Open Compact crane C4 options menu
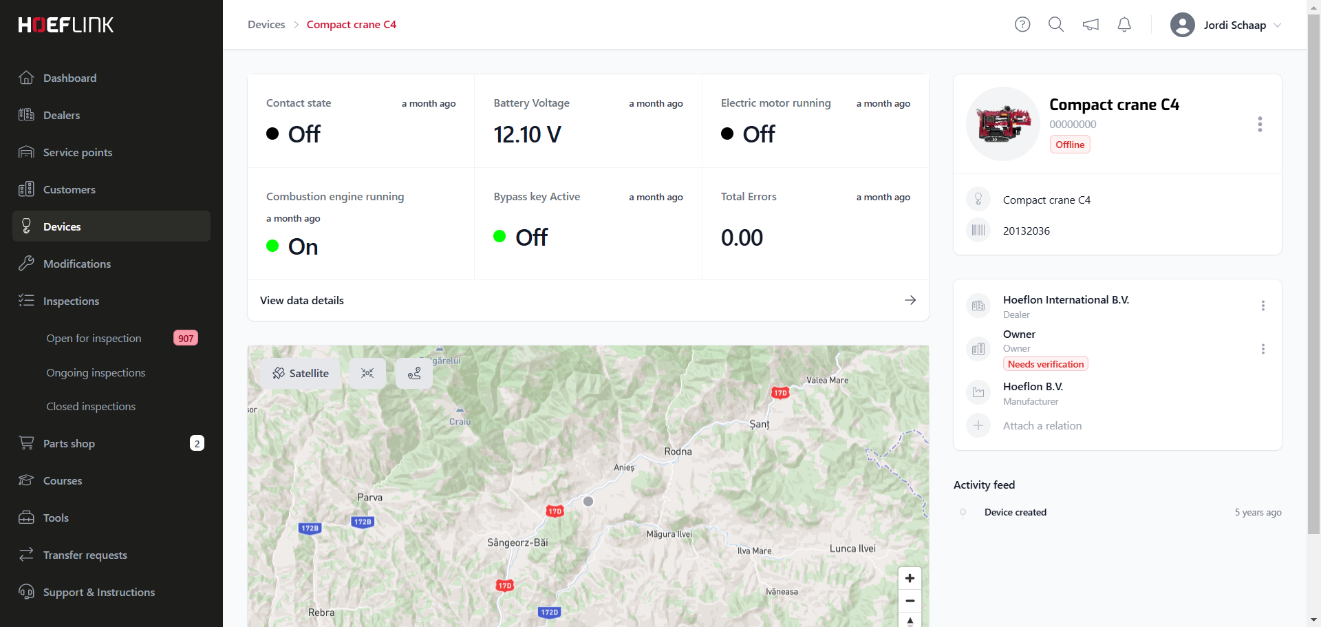1321x627 pixels. 1260,124
